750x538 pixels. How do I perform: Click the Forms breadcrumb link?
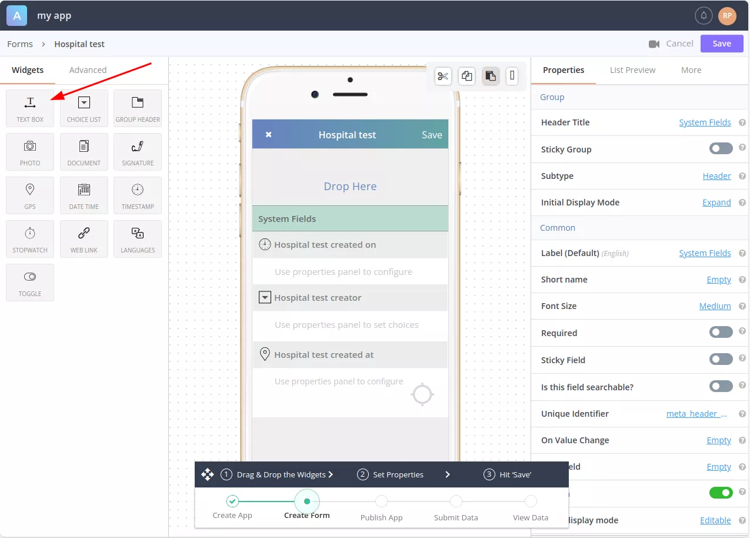20,44
